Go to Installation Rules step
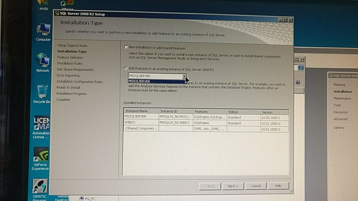This screenshot has height=201, width=358. [70, 63]
